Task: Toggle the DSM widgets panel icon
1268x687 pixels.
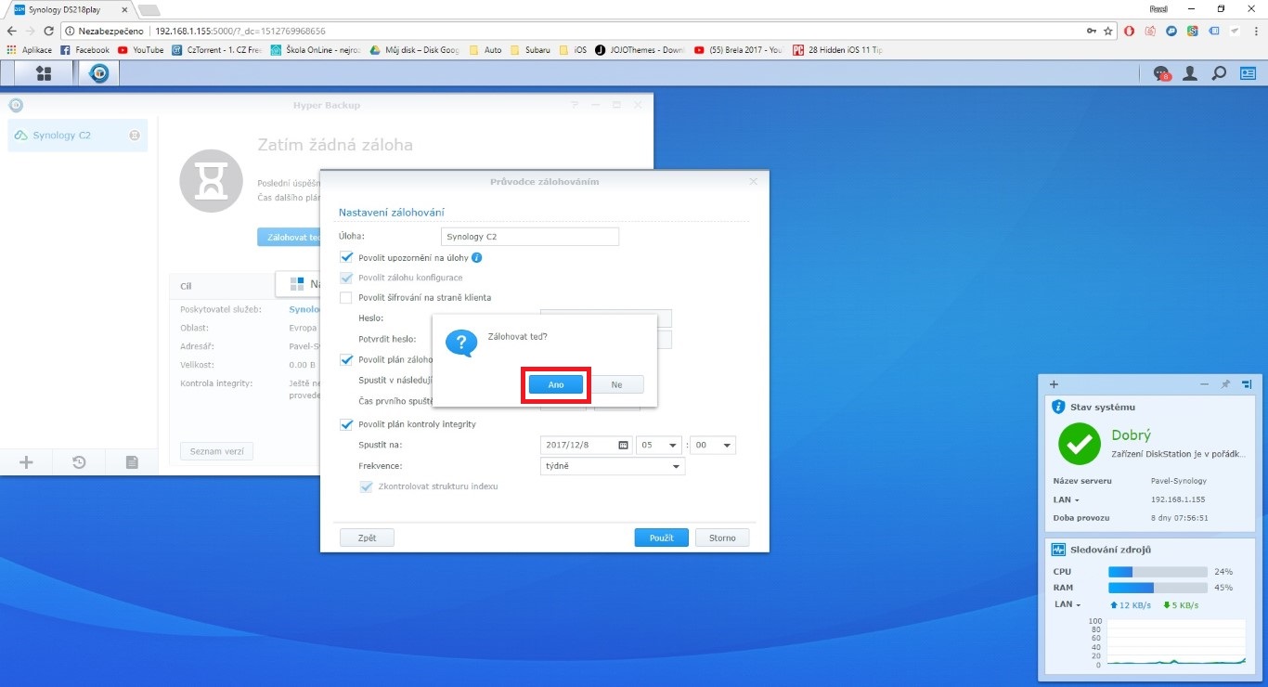Action: tap(1249, 73)
